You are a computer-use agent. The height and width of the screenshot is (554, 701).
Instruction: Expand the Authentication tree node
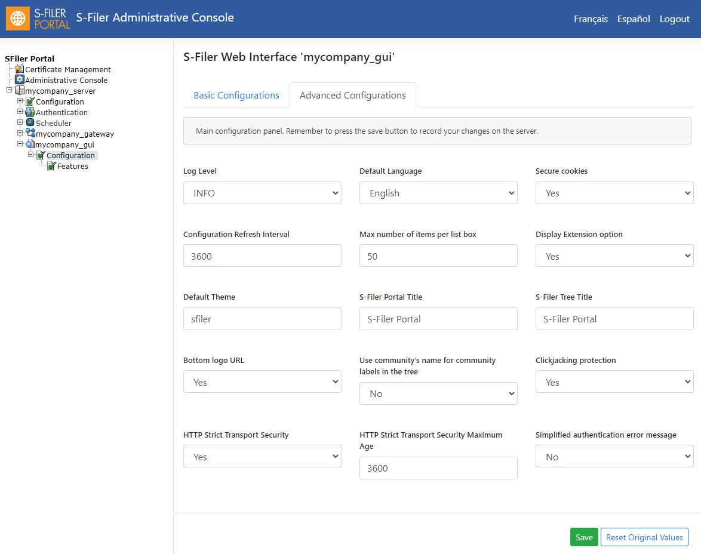[x=20, y=111]
